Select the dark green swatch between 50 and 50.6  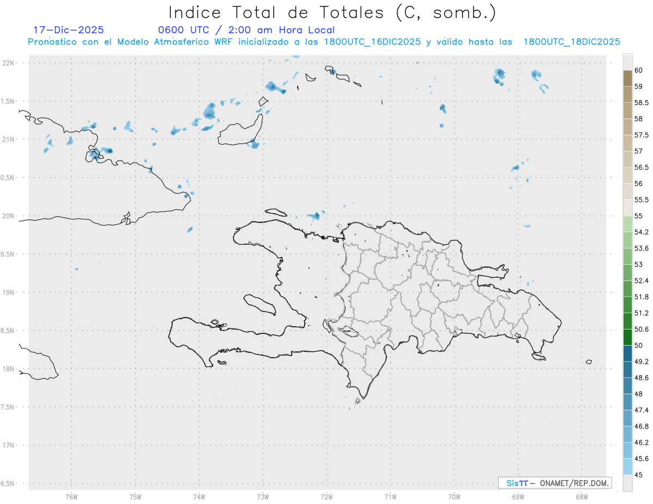click(627, 337)
